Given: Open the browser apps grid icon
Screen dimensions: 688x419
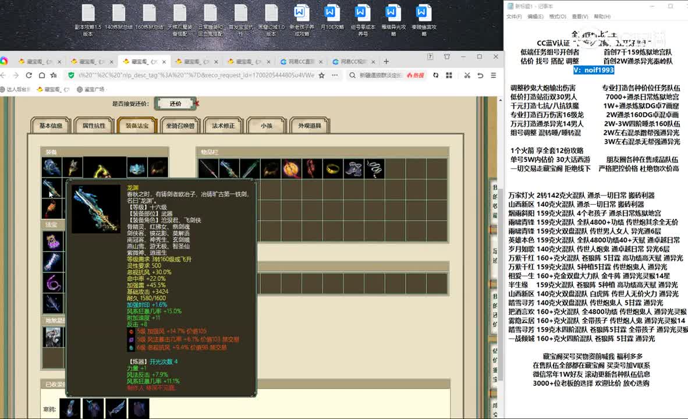Looking at the screenshot, I should pos(449,76).
